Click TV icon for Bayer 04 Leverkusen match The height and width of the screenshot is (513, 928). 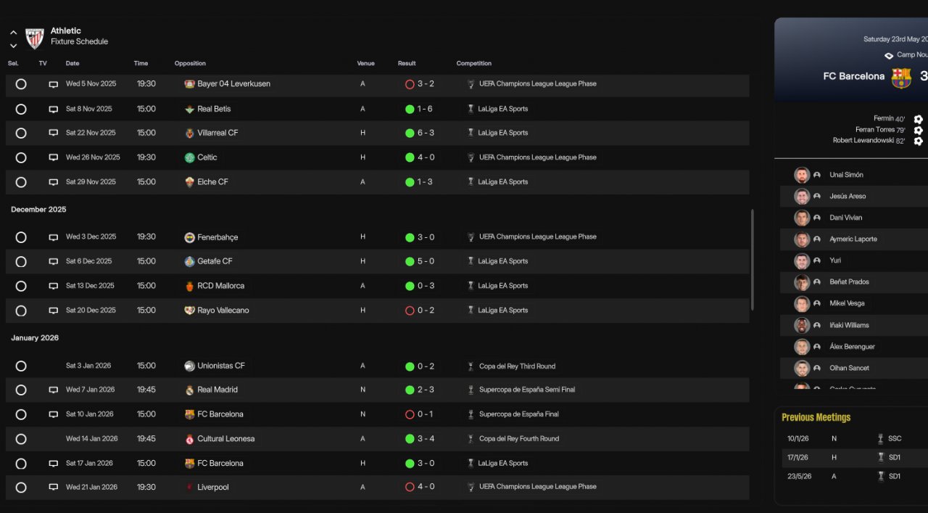pyautogui.click(x=53, y=85)
